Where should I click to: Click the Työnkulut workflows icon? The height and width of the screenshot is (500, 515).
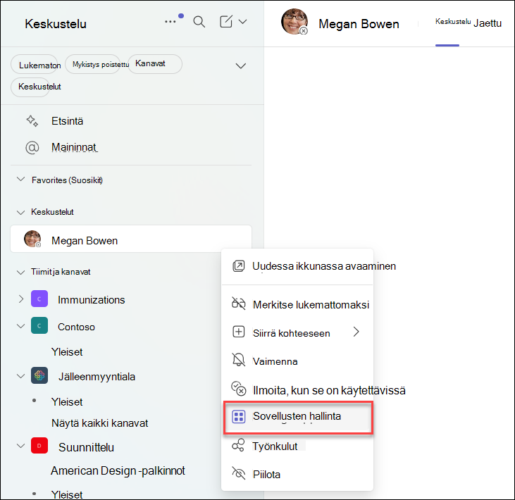tap(238, 446)
